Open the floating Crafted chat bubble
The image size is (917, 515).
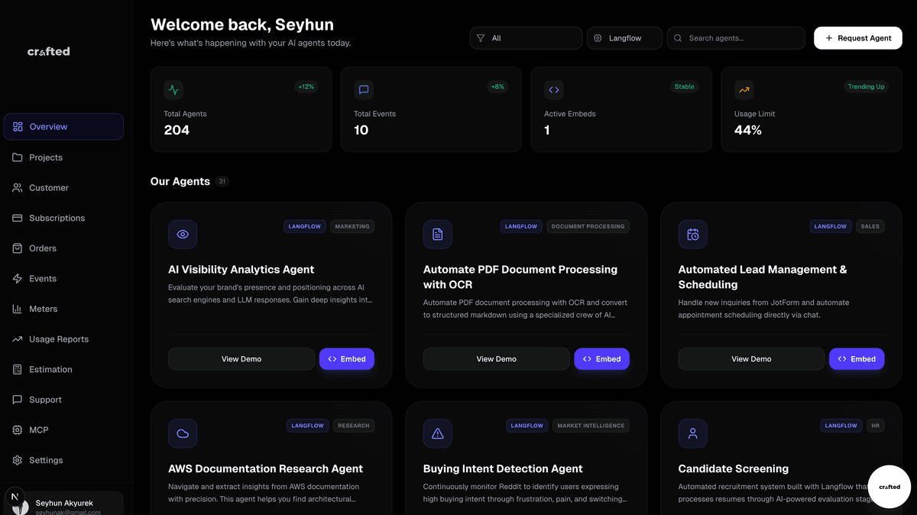pyautogui.click(x=889, y=487)
